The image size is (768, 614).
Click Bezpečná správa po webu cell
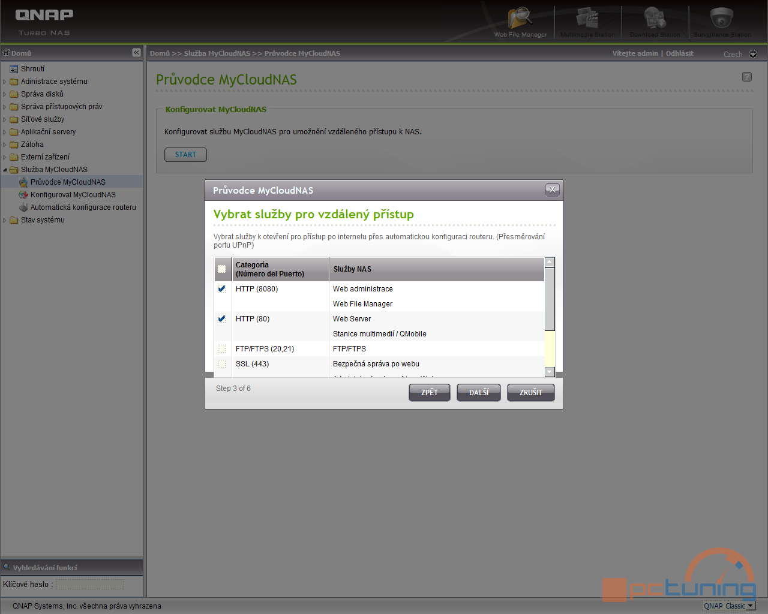(x=376, y=364)
